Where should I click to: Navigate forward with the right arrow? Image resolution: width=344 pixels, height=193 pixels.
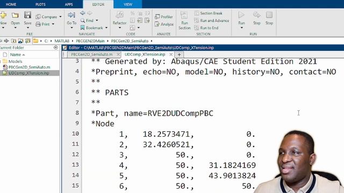click(x=90, y=13)
